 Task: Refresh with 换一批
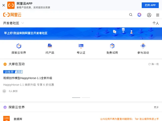tap(154, 64)
